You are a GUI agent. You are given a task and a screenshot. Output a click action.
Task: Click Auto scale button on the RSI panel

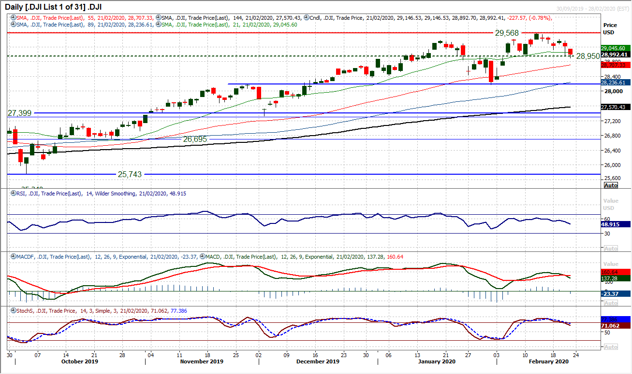[611, 248]
